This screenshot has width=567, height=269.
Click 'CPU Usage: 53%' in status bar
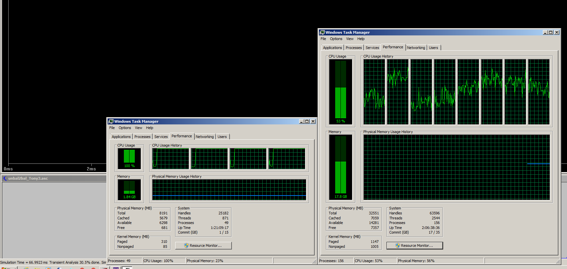pos(369,261)
